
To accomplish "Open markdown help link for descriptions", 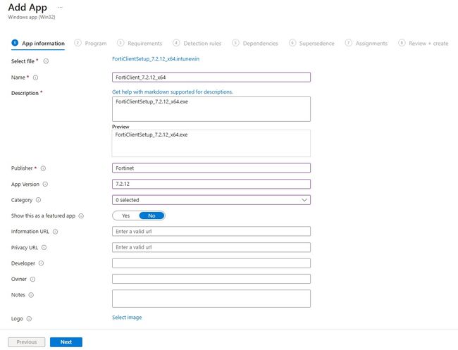I will (x=172, y=92).
